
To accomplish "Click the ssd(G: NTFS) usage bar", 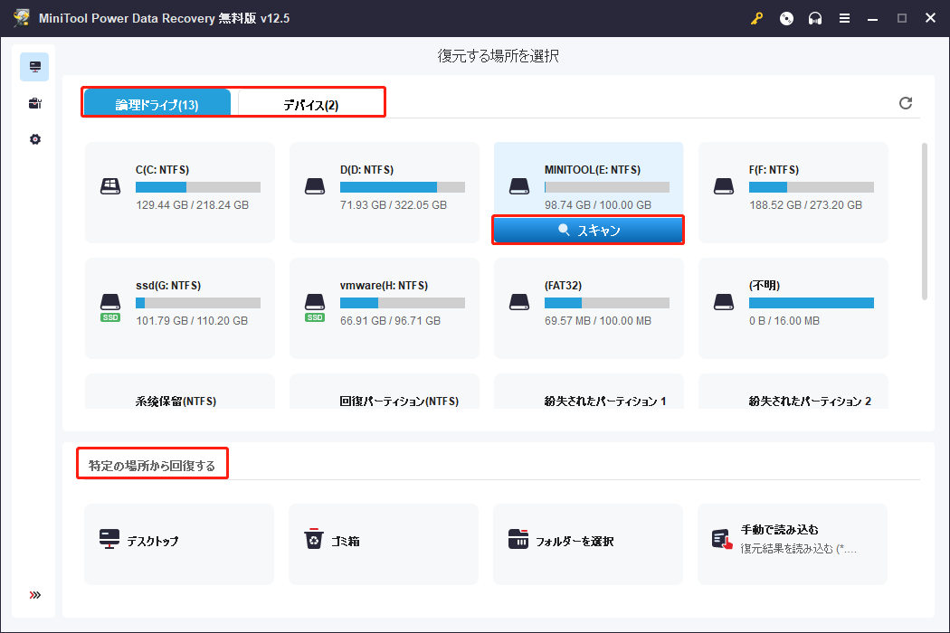I will [x=198, y=303].
